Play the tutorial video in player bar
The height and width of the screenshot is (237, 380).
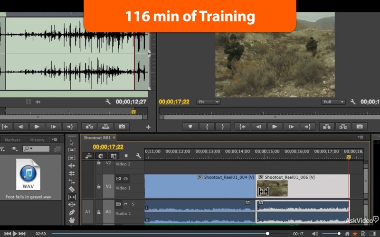(x=15, y=233)
